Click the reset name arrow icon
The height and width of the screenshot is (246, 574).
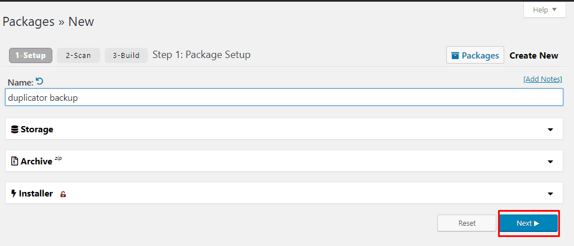(x=39, y=81)
